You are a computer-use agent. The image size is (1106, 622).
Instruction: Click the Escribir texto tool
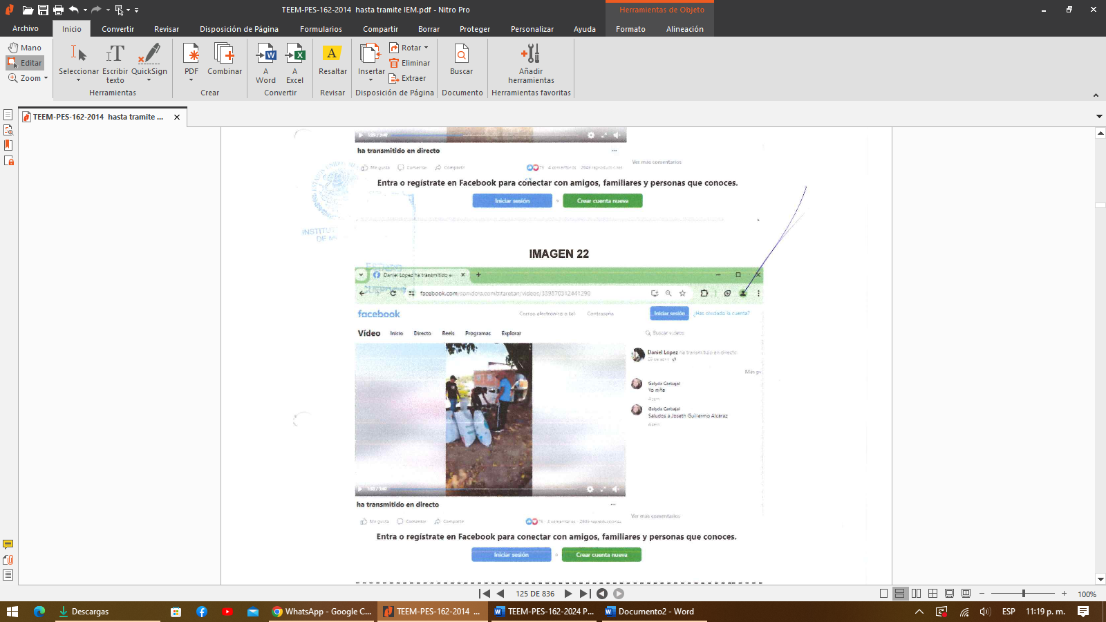tap(115, 62)
